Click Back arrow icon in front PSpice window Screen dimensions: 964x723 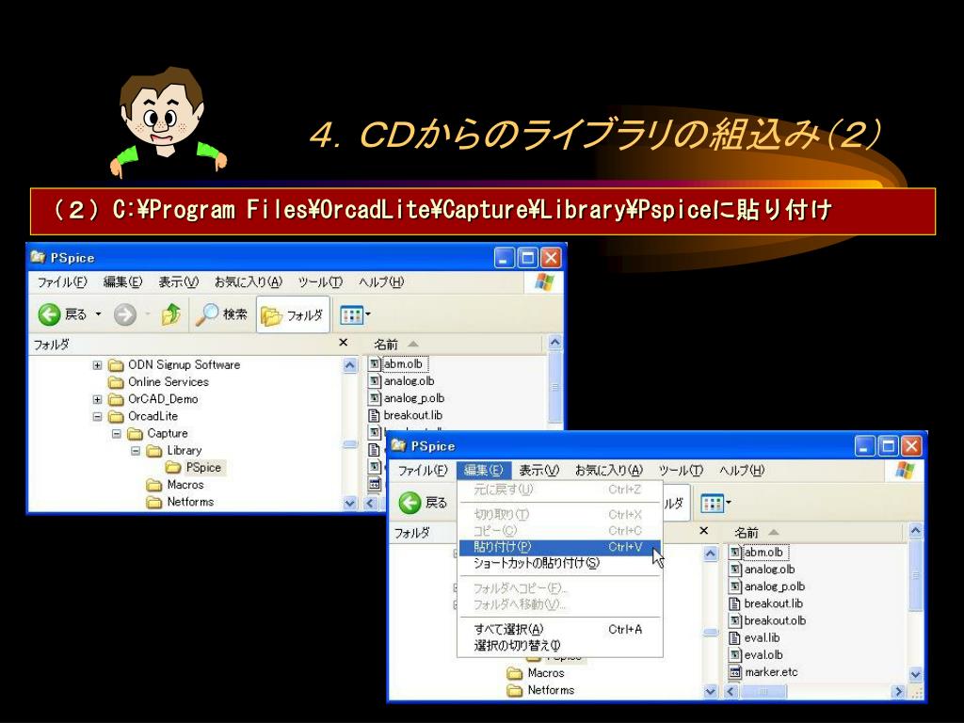pyautogui.click(x=410, y=503)
